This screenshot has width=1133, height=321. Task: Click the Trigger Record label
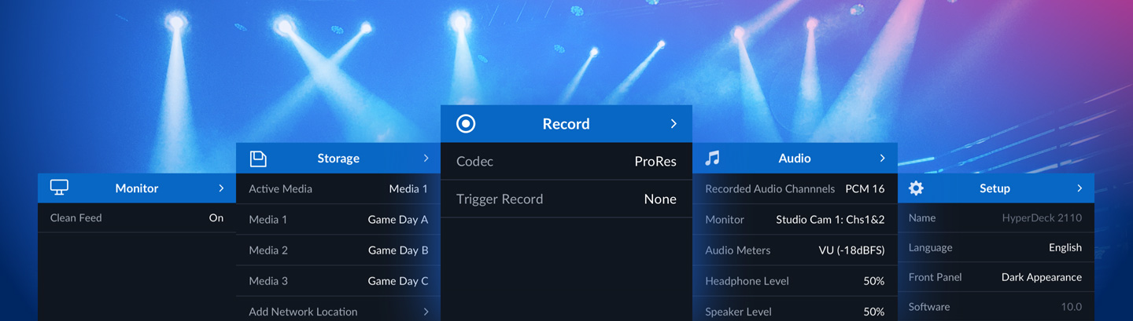500,199
